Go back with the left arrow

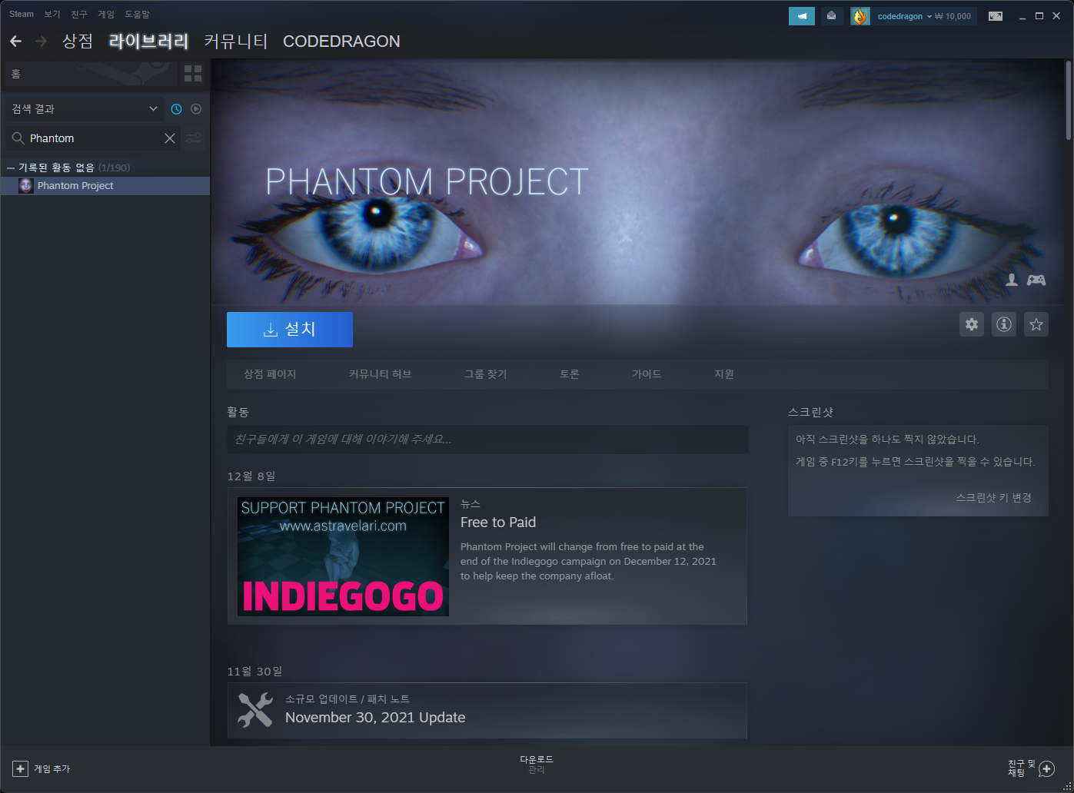click(15, 41)
